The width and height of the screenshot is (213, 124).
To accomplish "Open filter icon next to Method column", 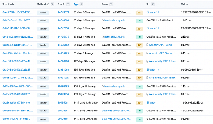I will 52,4.
